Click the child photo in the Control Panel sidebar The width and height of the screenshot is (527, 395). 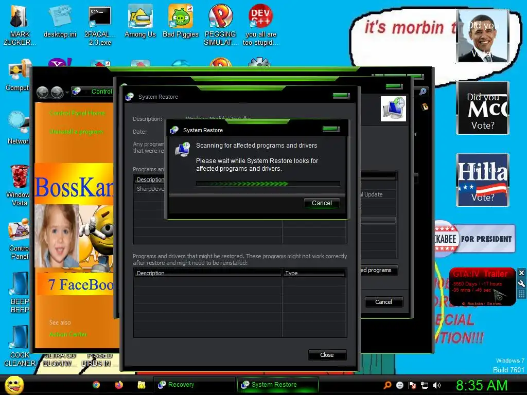click(x=57, y=236)
